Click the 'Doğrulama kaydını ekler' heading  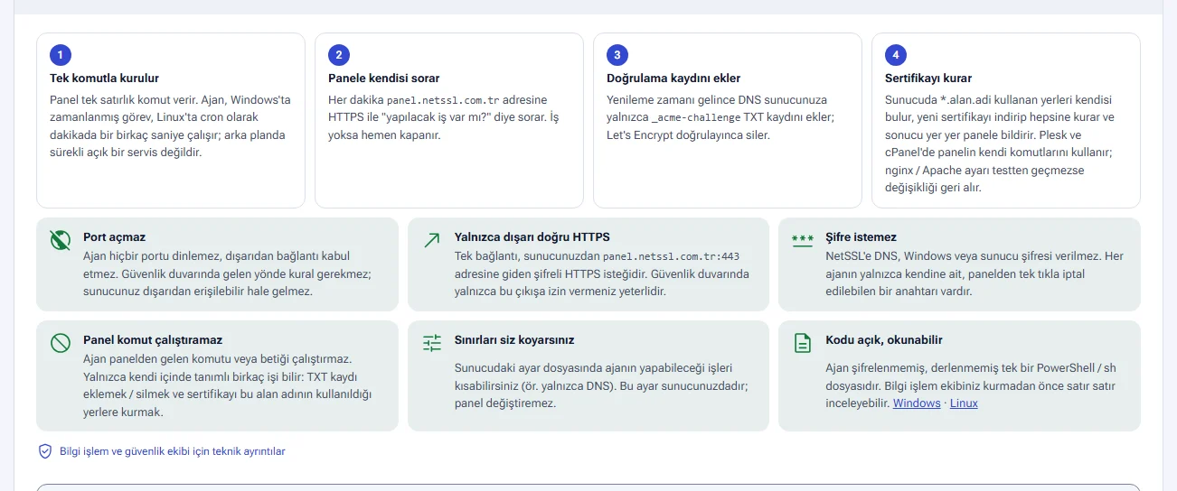tap(673, 79)
